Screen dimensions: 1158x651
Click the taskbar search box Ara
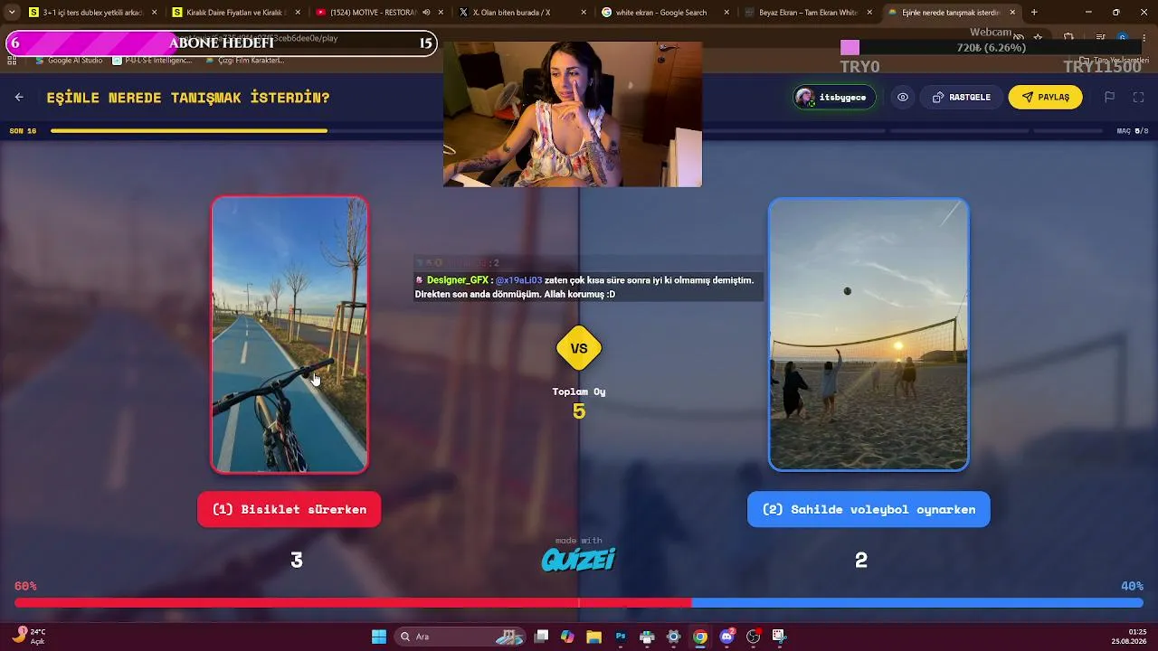460,637
